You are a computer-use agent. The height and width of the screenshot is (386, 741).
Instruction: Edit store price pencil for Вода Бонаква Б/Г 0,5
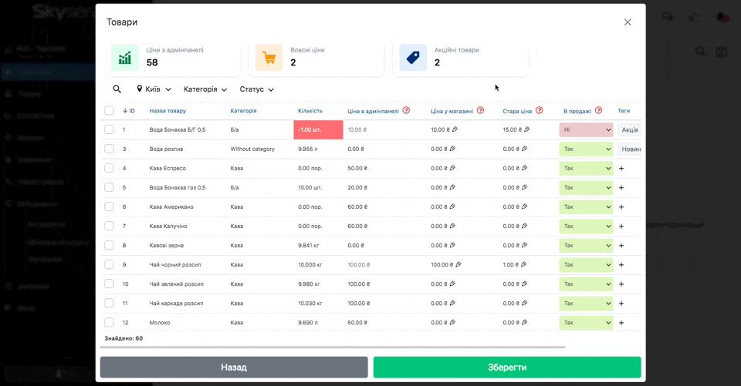click(455, 129)
